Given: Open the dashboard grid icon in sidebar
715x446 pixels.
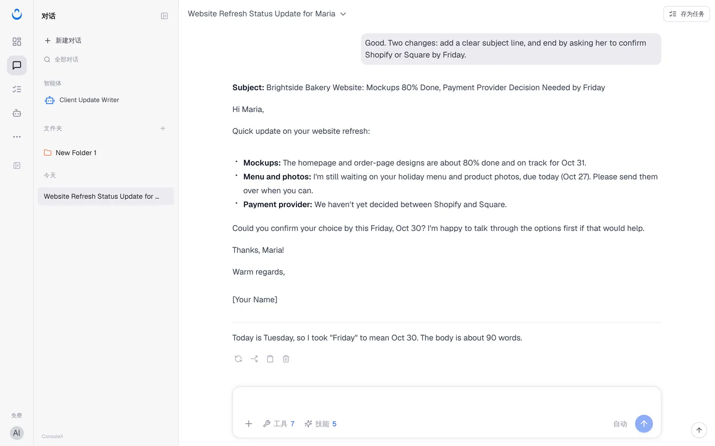Looking at the screenshot, I should pos(17,42).
